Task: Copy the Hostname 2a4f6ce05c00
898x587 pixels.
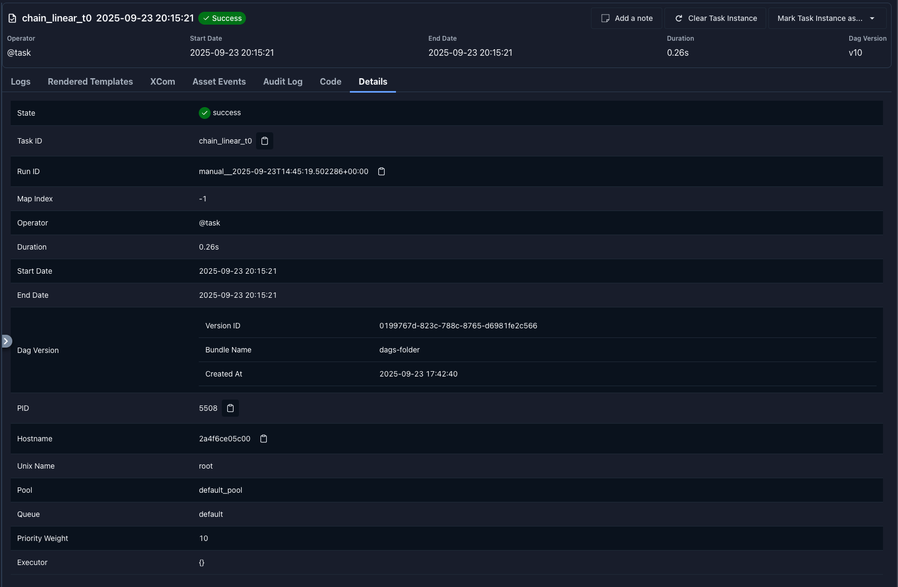Action: [x=263, y=439]
